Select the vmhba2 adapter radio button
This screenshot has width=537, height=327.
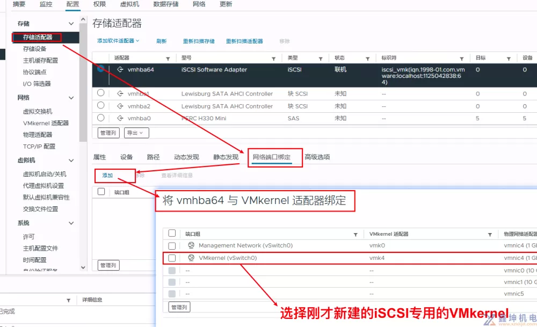[101, 105]
